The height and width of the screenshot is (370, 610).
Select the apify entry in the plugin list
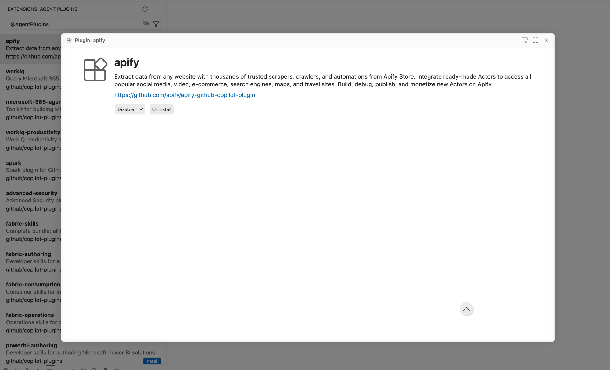click(x=30, y=49)
